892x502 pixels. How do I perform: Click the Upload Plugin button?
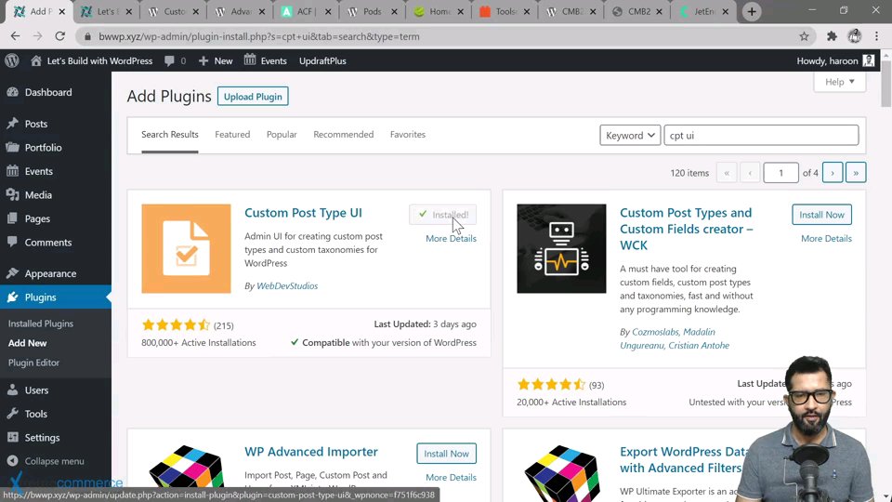click(253, 96)
